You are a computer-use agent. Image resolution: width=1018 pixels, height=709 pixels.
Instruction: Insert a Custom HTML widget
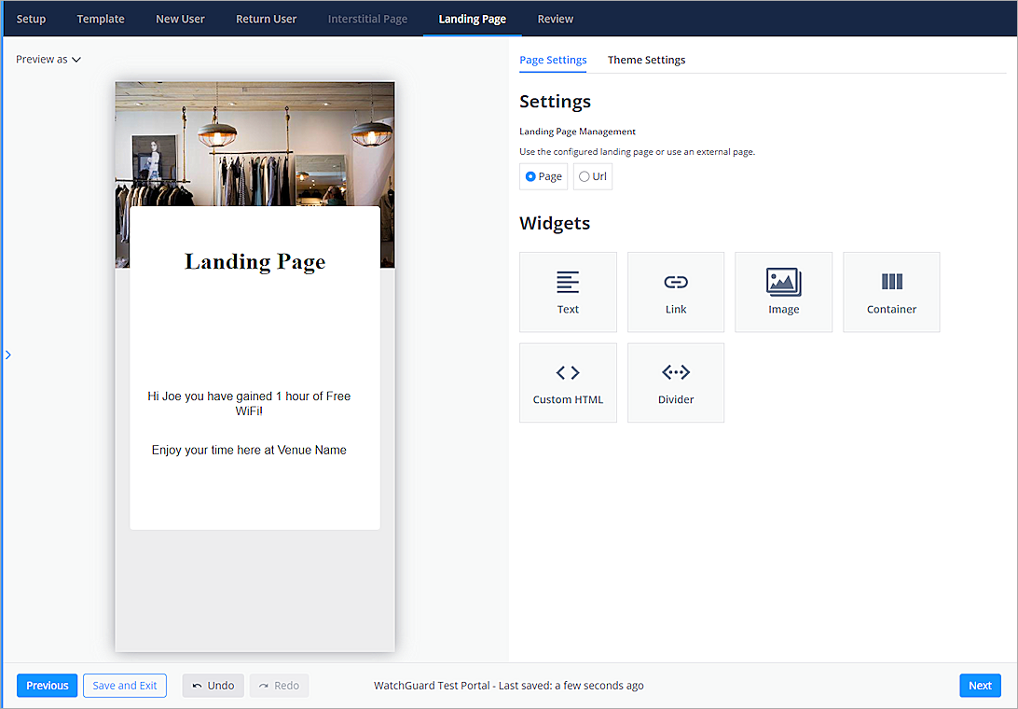(x=568, y=382)
